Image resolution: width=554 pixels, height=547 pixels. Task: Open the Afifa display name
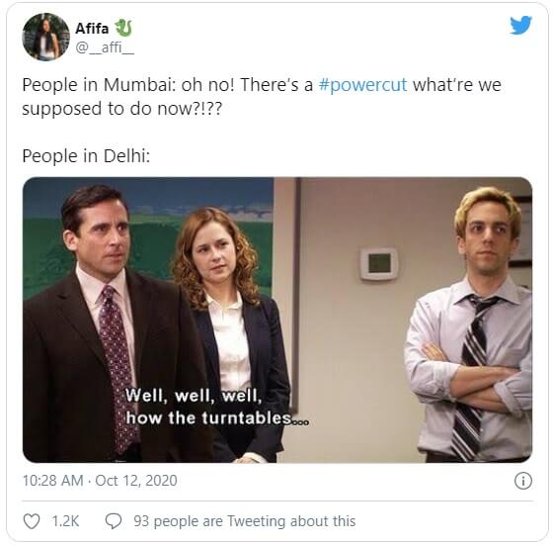pyautogui.click(x=92, y=29)
